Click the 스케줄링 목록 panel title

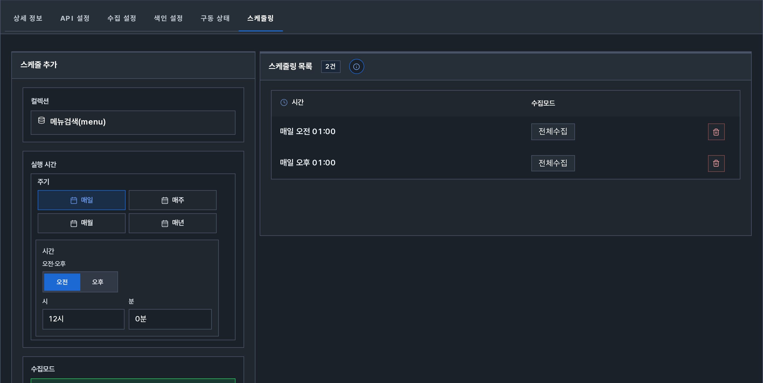coord(290,66)
